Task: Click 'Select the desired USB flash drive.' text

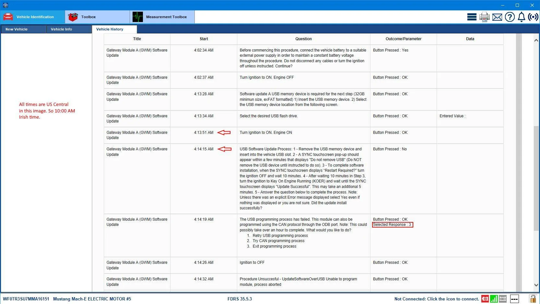Action: point(269,116)
